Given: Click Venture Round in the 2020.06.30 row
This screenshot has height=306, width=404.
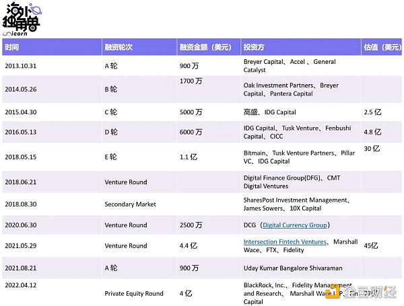Looking at the screenshot, I should 126,225.
